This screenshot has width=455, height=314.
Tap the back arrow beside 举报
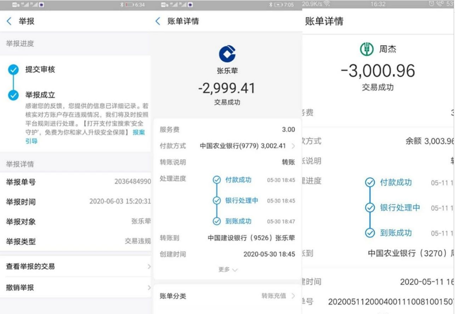(9, 21)
